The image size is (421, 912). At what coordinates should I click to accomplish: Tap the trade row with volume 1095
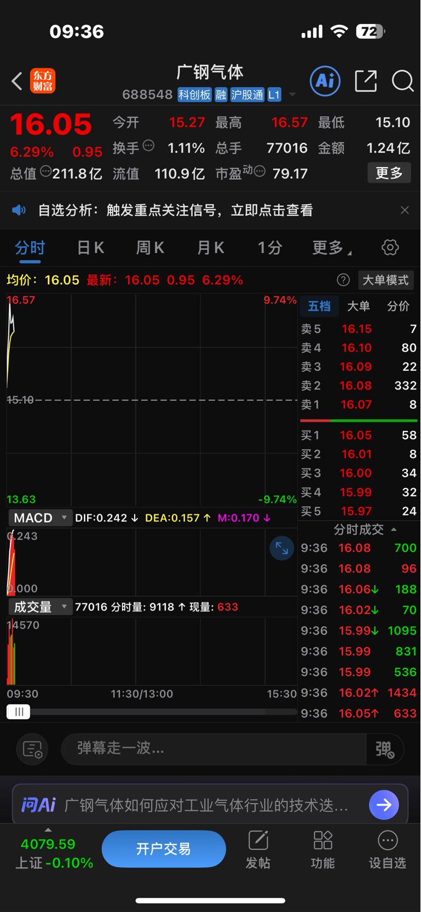click(359, 631)
